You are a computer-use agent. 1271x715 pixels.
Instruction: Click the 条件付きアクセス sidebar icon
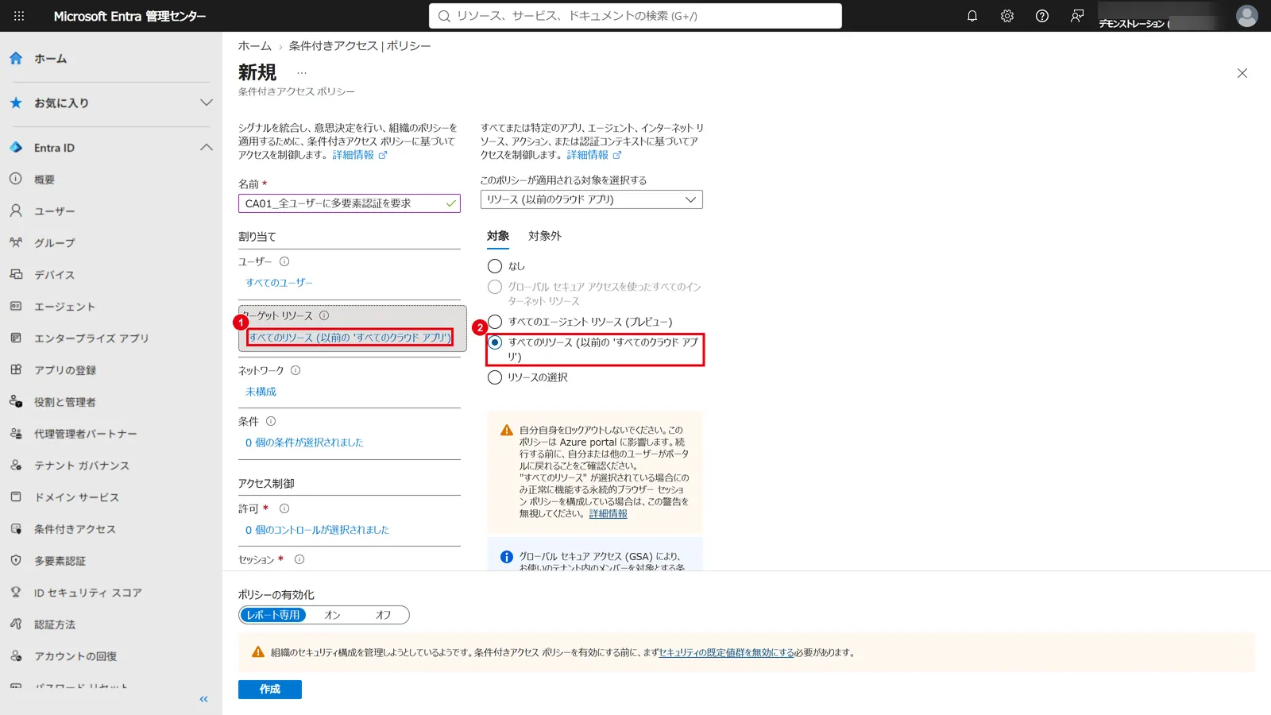point(16,528)
